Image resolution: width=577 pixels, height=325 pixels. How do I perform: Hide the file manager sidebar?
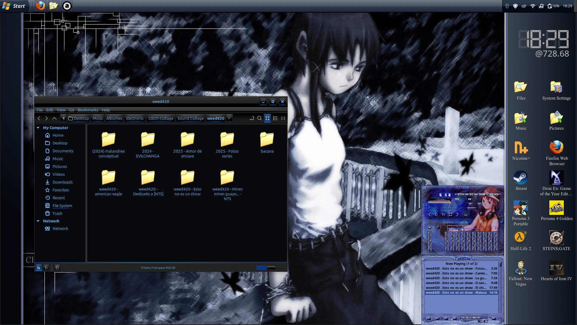pyautogui.click(x=57, y=268)
